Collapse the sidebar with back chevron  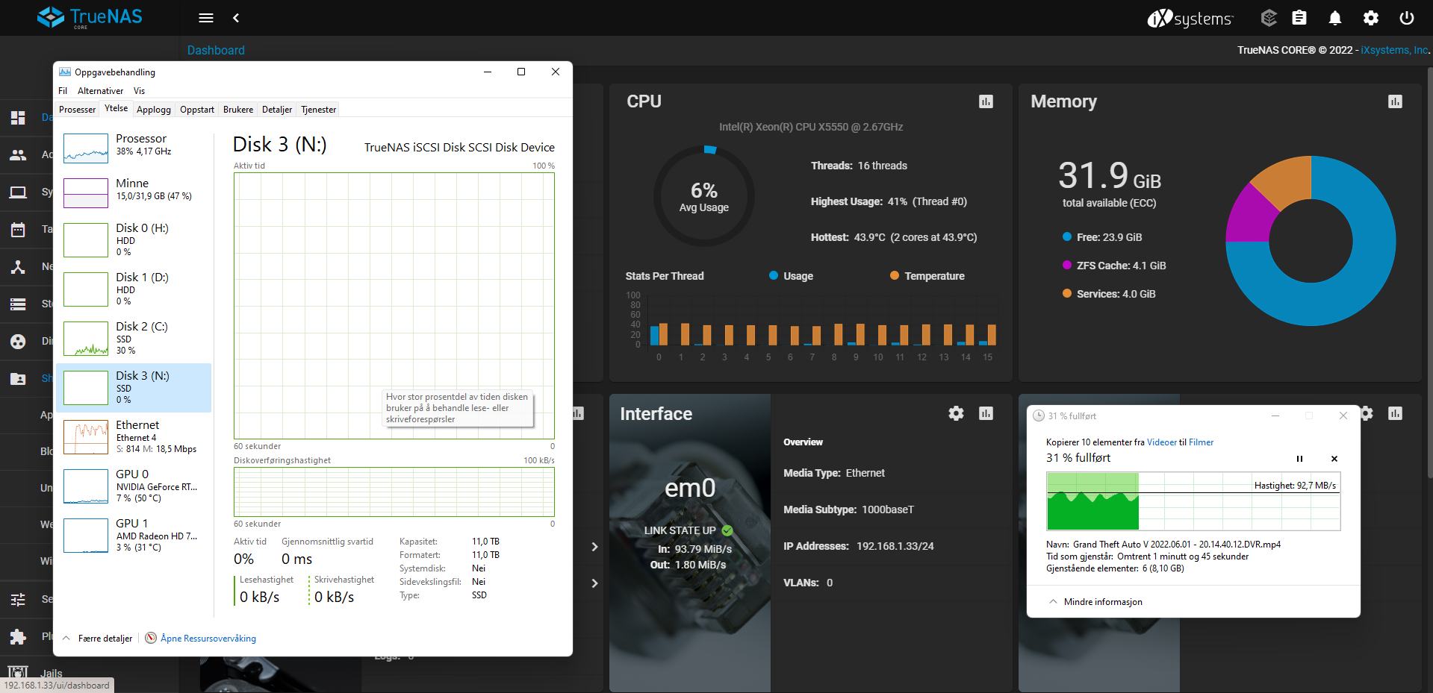(236, 18)
